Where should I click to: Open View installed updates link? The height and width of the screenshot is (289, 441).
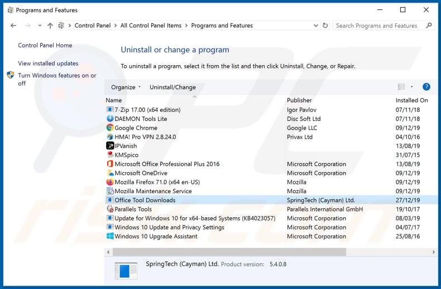click(x=48, y=63)
